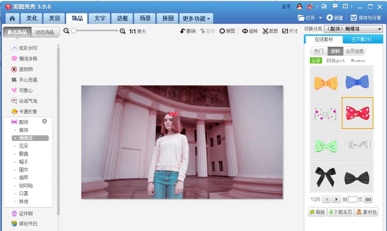Select orange striped bow tie thumbnail
Viewport: 387px width, 231px height.
(x=326, y=81)
